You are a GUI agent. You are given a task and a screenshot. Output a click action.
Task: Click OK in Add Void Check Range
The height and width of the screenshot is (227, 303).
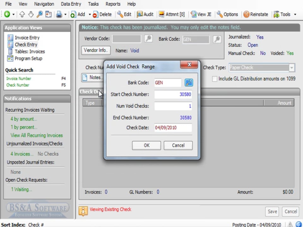tap(146, 145)
